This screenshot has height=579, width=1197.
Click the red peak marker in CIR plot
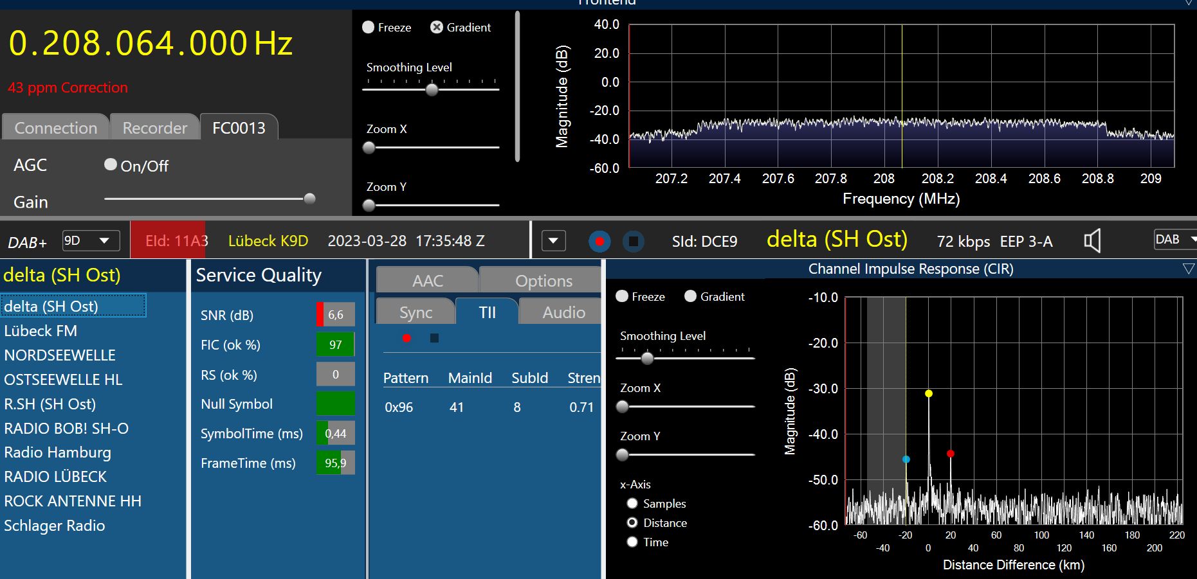[950, 454]
